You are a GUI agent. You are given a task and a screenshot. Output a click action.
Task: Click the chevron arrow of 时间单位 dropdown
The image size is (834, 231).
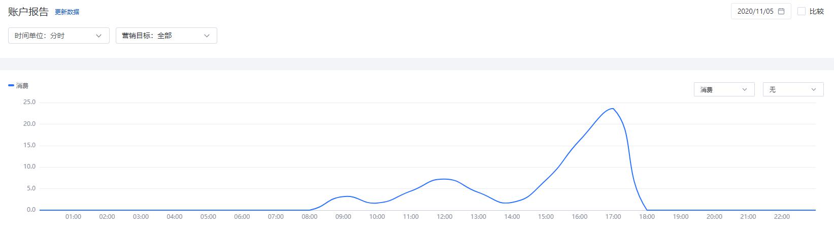click(x=99, y=36)
